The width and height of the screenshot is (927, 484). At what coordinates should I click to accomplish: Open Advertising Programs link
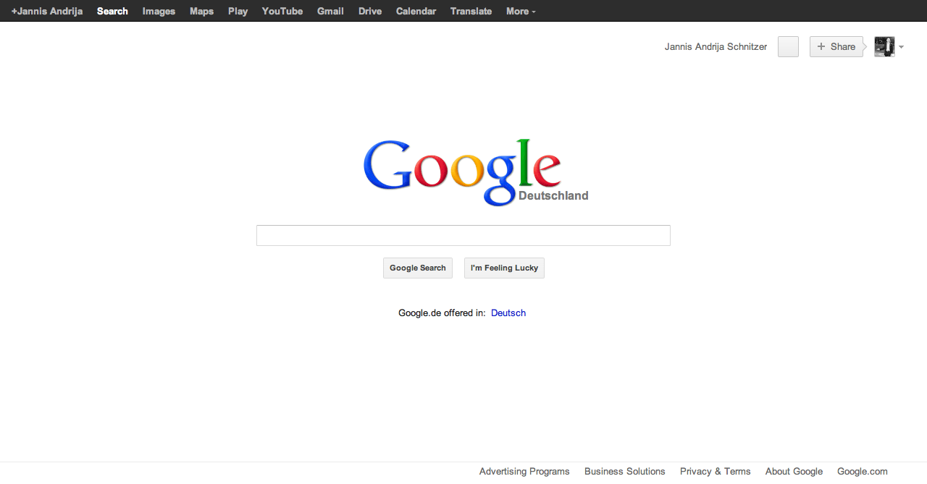coord(524,471)
